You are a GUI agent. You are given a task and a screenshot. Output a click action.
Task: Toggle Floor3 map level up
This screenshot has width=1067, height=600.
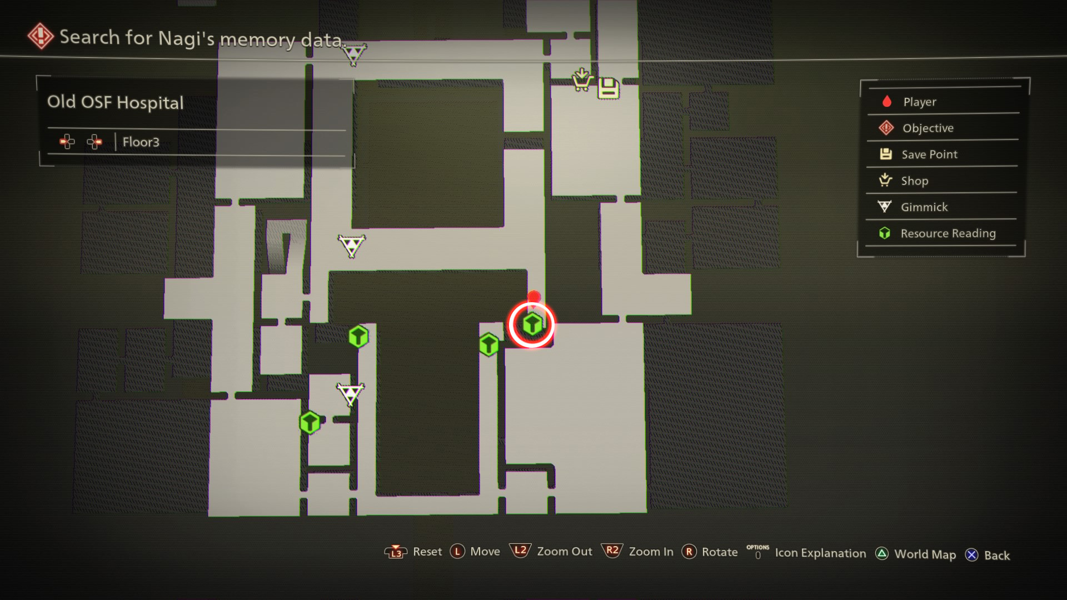[x=93, y=142]
